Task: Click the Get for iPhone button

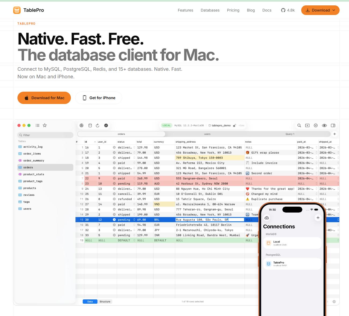Action: [99, 98]
